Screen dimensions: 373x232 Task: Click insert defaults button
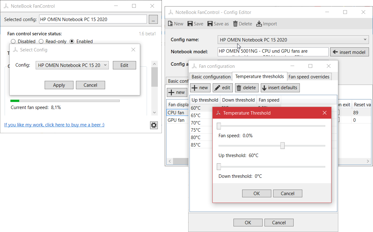pos(280,88)
